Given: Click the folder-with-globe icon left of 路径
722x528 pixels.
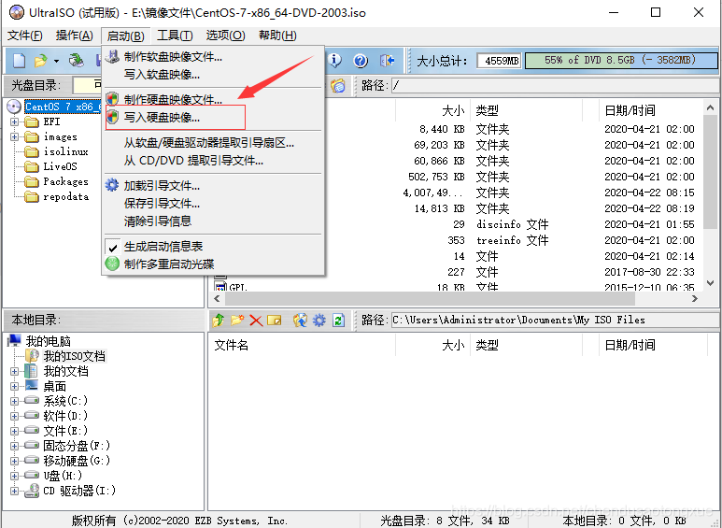Looking at the screenshot, I should pyautogui.click(x=338, y=85).
